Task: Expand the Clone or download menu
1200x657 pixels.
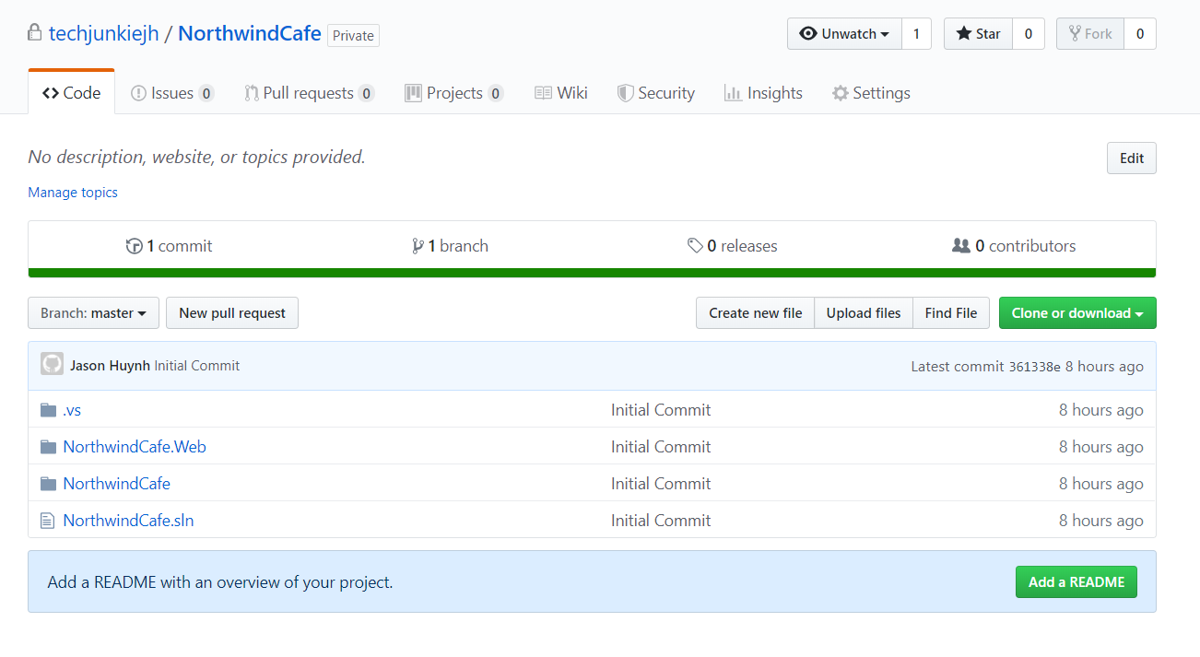Action: (x=1076, y=312)
